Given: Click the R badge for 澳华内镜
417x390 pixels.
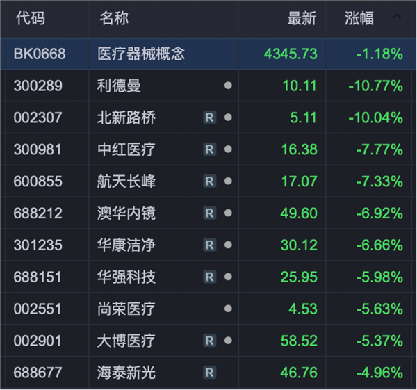Looking at the screenshot, I should (x=210, y=213).
